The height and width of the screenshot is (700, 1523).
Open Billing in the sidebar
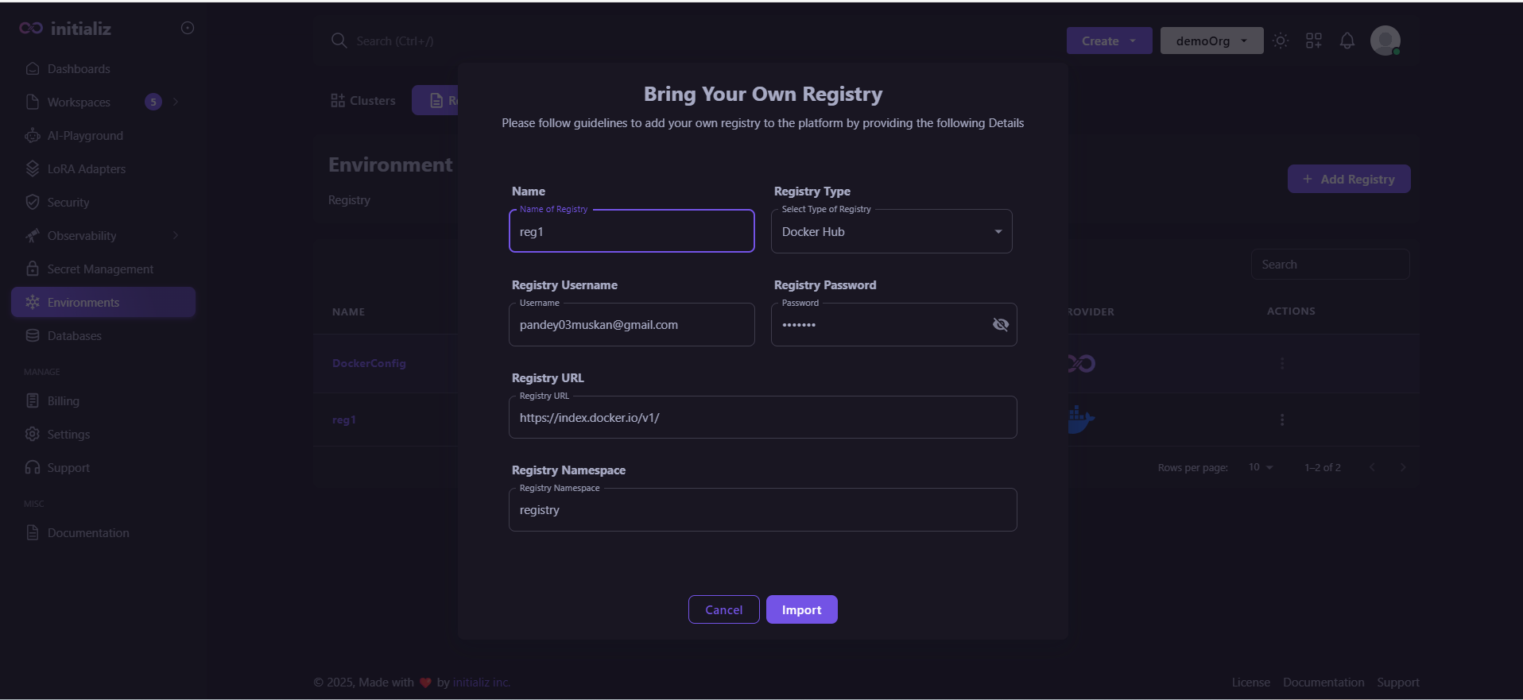pyautogui.click(x=103, y=401)
